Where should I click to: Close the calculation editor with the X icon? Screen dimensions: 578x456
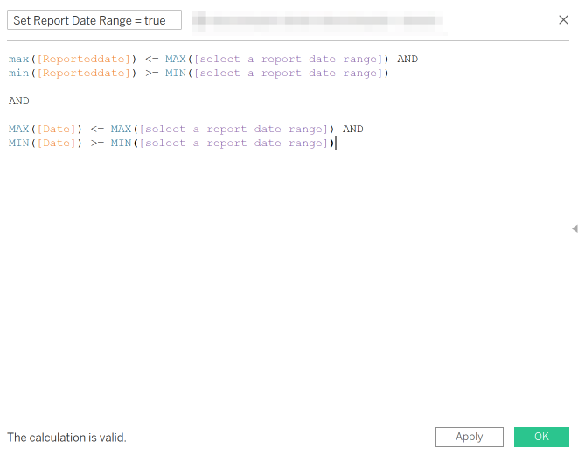563,20
